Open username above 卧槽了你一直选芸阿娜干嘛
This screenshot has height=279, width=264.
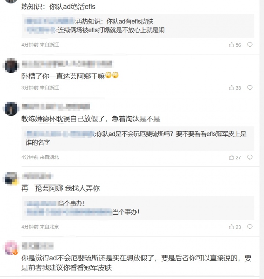tap(67, 64)
